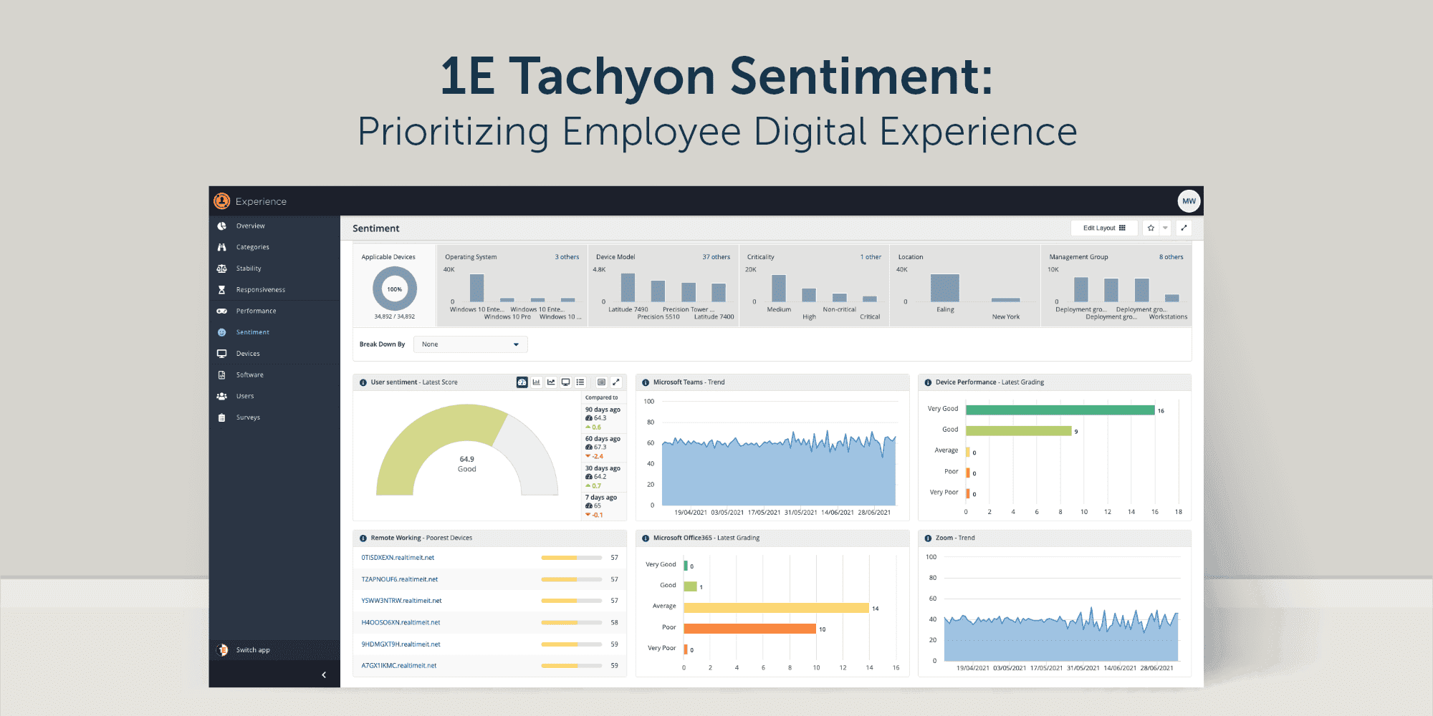Expand the User sentiment tile with arrows icon
This screenshot has height=716, width=1433.
[615, 382]
